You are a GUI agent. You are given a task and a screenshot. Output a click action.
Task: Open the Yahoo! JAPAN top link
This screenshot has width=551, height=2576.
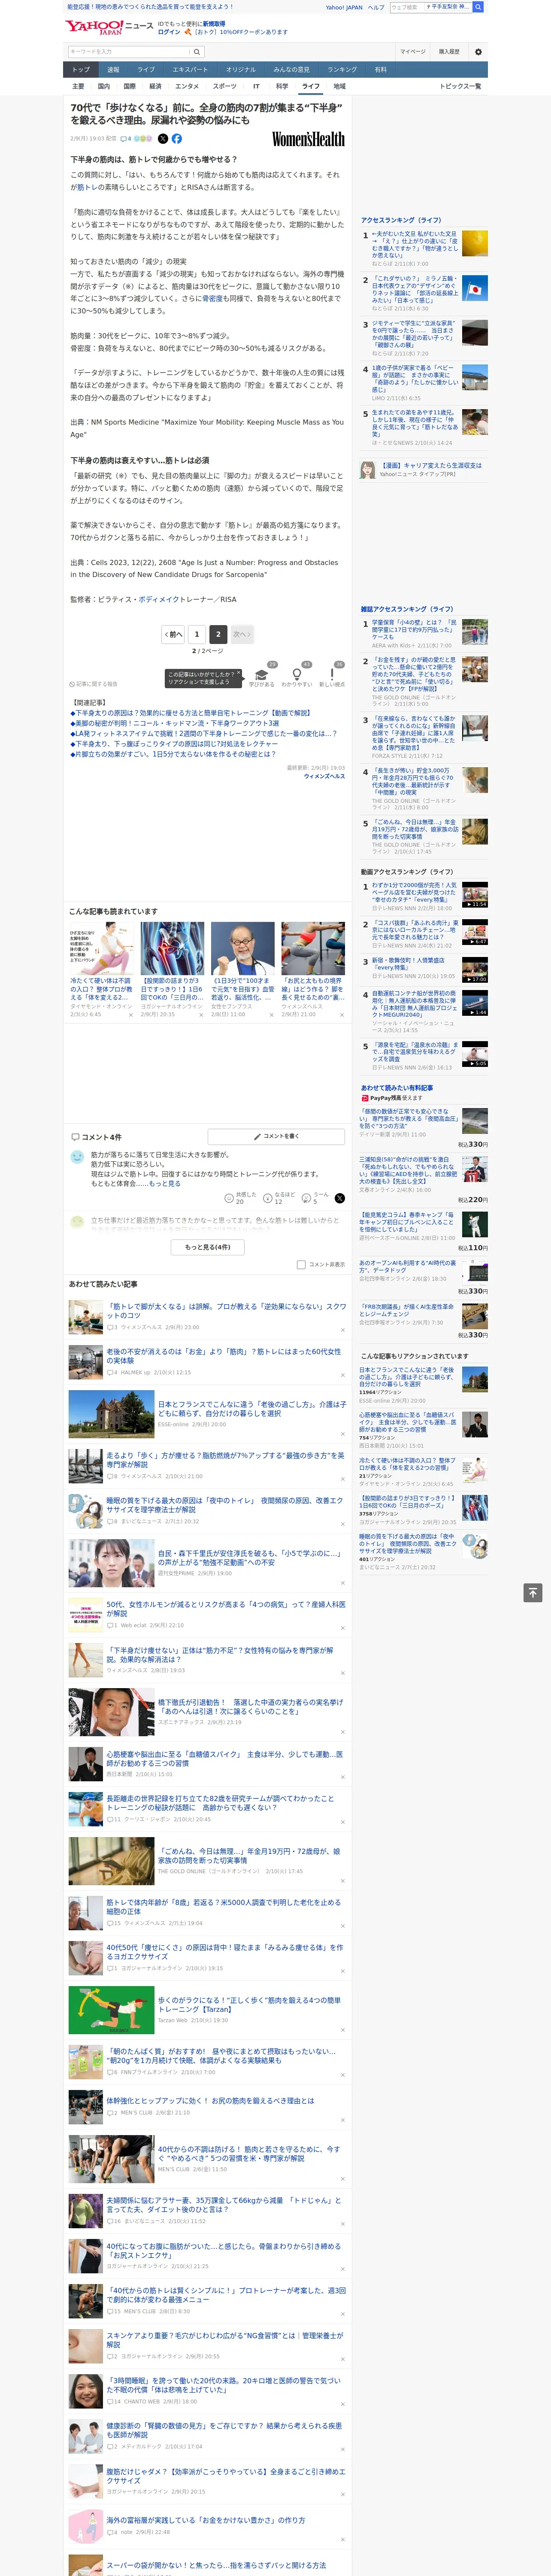[x=344, y=7]
